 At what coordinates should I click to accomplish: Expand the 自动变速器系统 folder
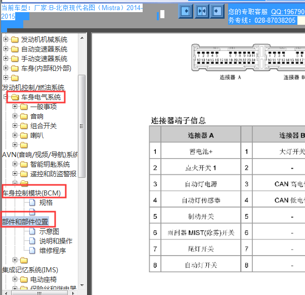pyautogui.click(x=6, y=49)
